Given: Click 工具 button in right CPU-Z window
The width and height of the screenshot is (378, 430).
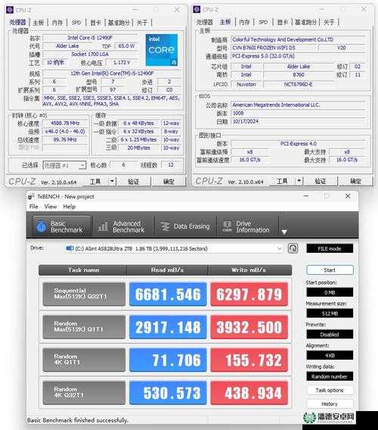Looking at the screenshot, I should point(282,181).
